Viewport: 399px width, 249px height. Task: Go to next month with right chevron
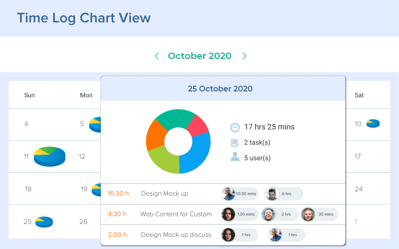pos(244,56)
